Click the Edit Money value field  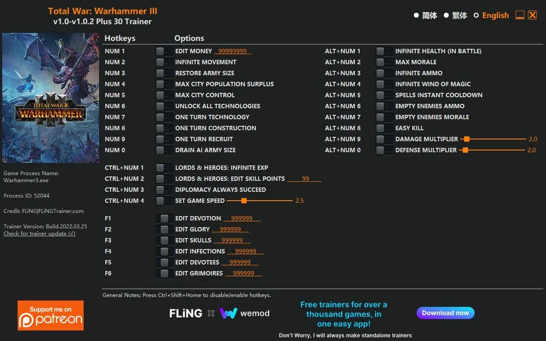232,51
